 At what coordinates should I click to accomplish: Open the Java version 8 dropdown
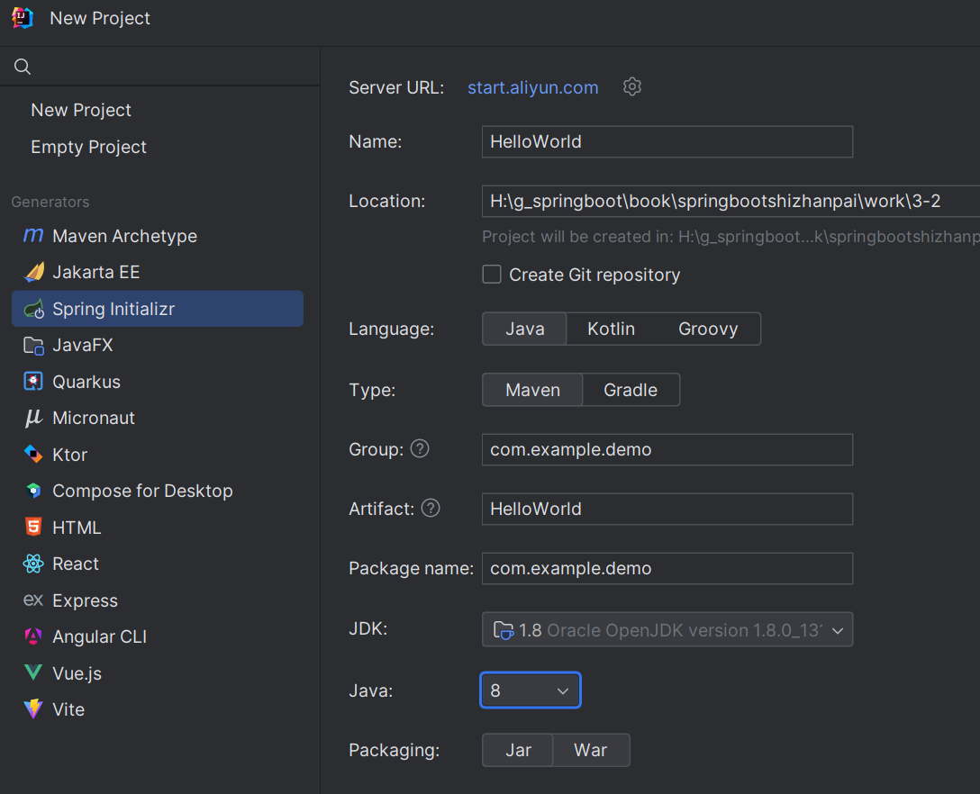(530, 690)
